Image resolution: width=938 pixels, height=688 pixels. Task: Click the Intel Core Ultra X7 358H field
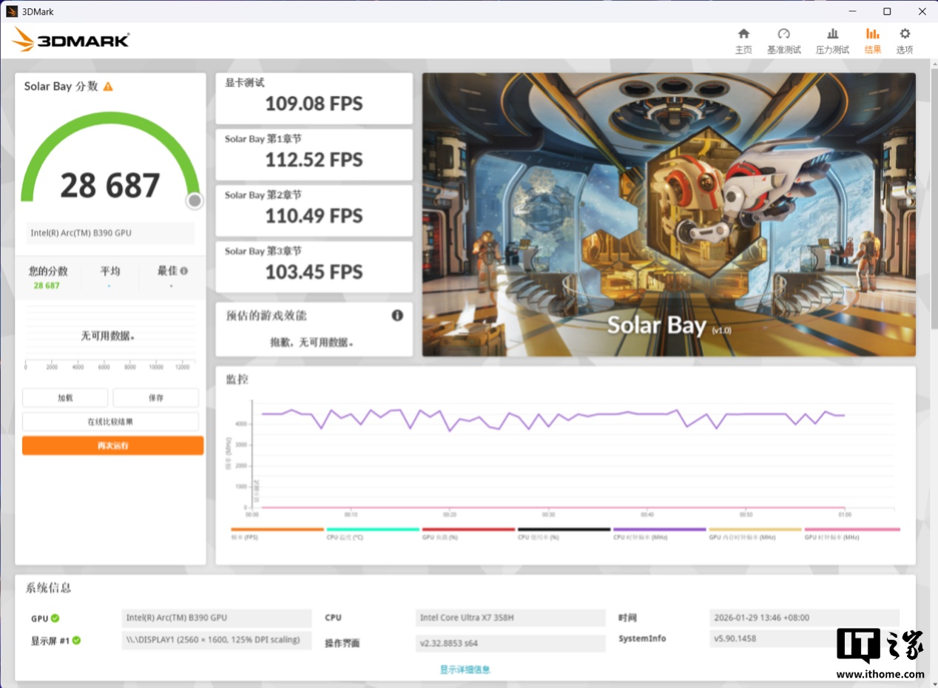click(x=510, y=618)
